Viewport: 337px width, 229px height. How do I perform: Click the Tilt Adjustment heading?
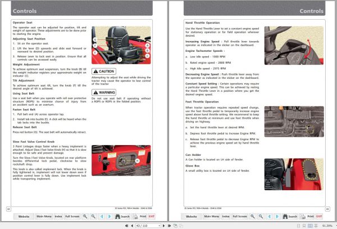point(24,80)
